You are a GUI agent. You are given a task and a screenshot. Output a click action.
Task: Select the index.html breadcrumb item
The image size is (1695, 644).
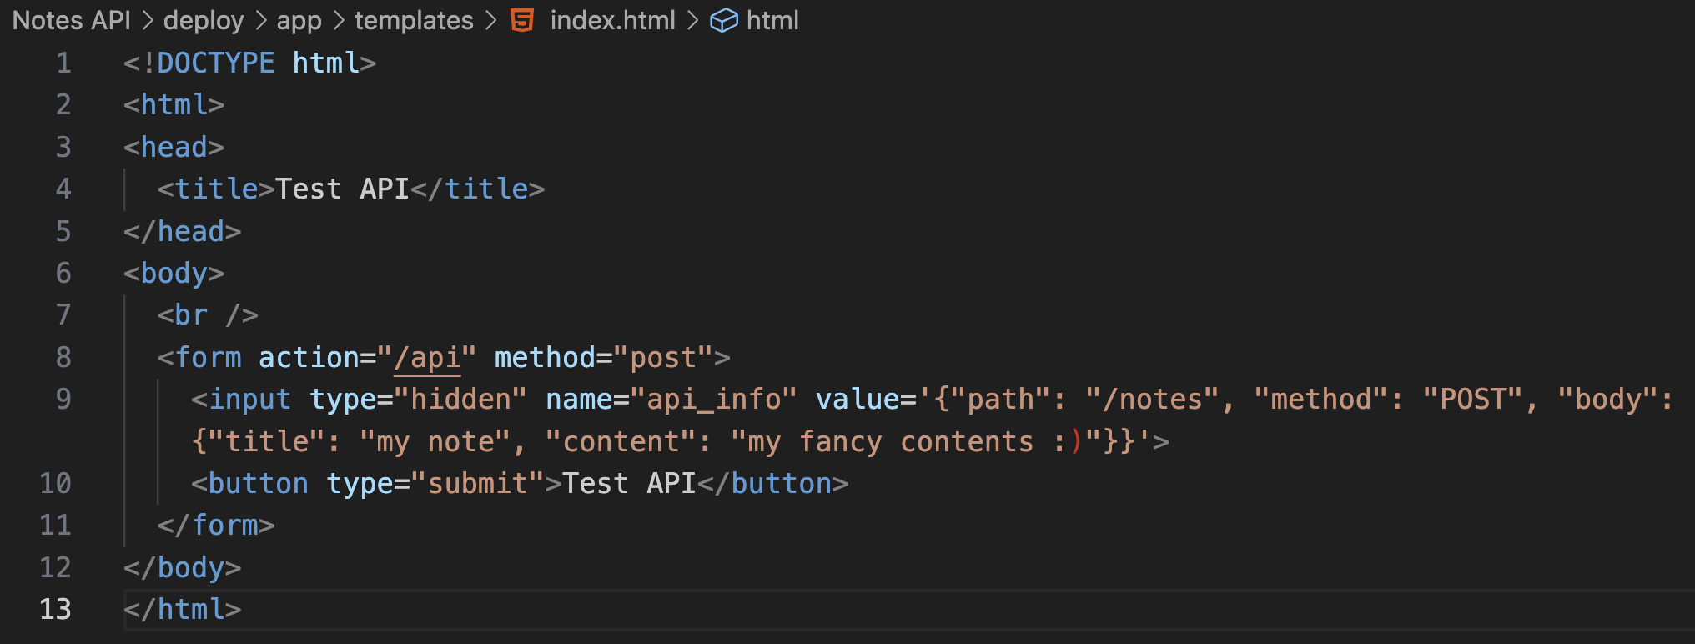coord(612,20)
